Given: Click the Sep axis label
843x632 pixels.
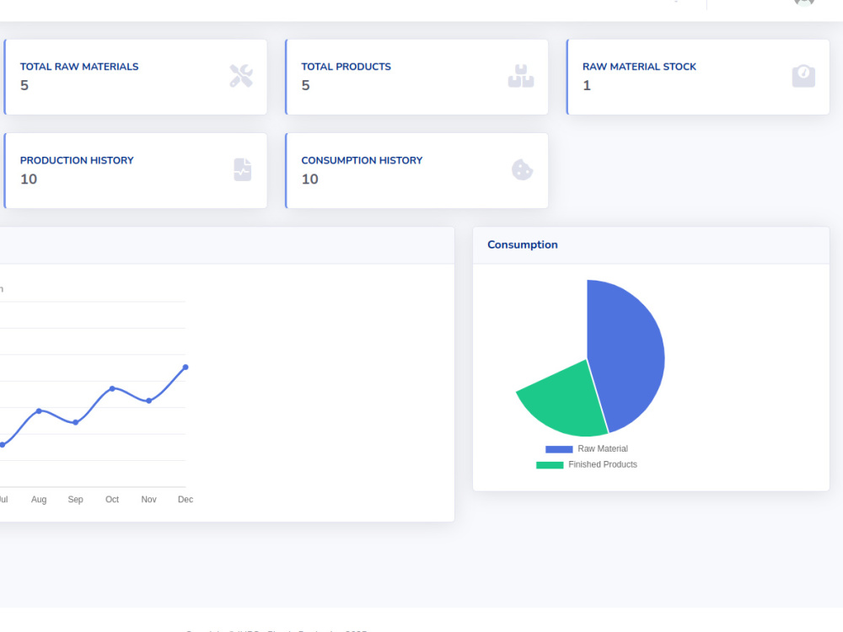Looking at the screenshot, I should [75, 499].
